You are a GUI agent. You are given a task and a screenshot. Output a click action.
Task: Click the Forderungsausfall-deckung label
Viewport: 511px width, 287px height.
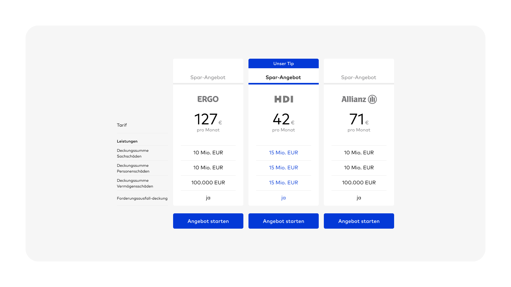(142, 198)
